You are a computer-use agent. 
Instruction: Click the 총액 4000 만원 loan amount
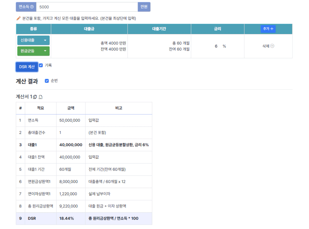[x=113, y=43]
